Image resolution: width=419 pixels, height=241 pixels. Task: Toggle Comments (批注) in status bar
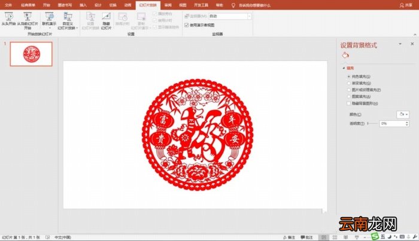point(306,237)
